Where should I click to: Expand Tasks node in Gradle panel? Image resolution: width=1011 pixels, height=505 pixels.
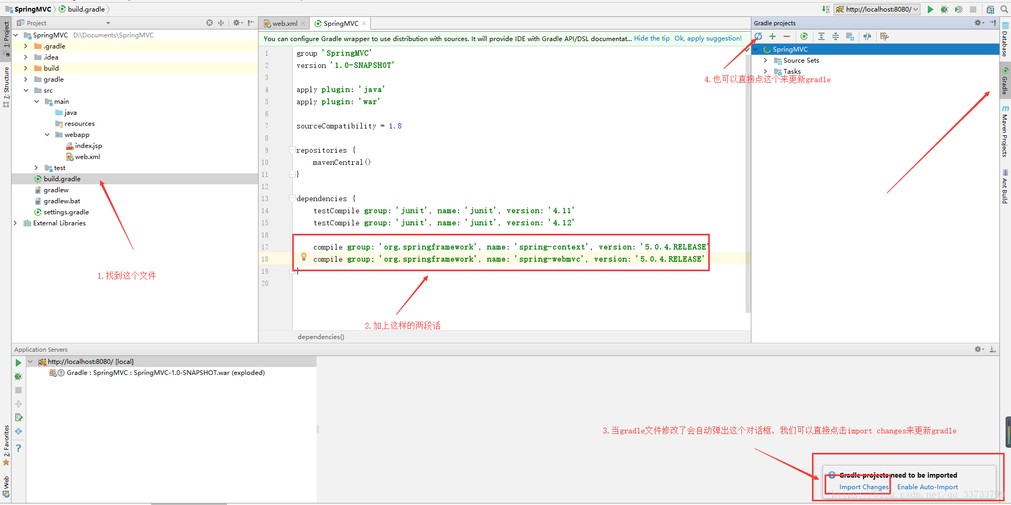(x=766, y=72)
